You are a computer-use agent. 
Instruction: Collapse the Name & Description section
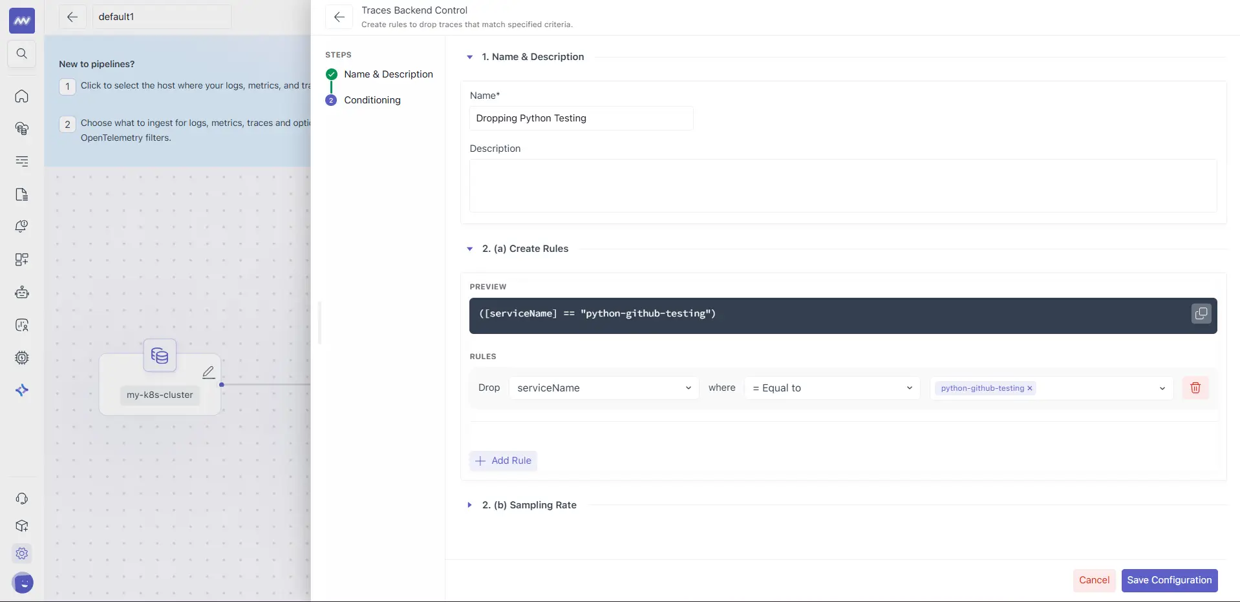[469, 57]
